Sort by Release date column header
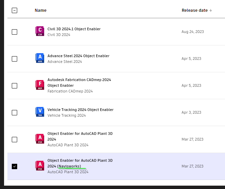The width and height of the screenshot is (225, 189). coord(195,10)
